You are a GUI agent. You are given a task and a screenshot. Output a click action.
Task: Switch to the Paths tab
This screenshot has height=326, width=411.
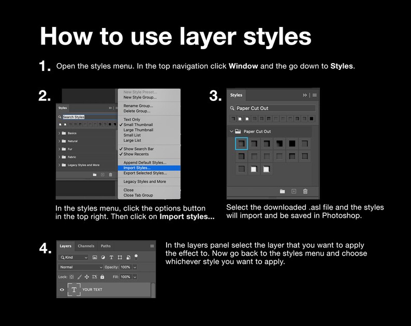click(x=106, y=246)
